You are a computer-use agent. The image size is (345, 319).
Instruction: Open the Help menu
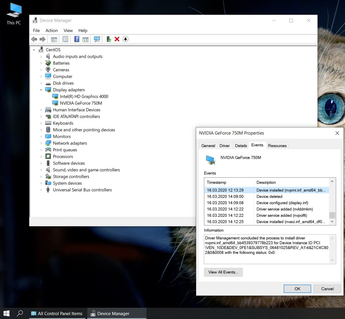pyautogui.click(x=83, y=31)
